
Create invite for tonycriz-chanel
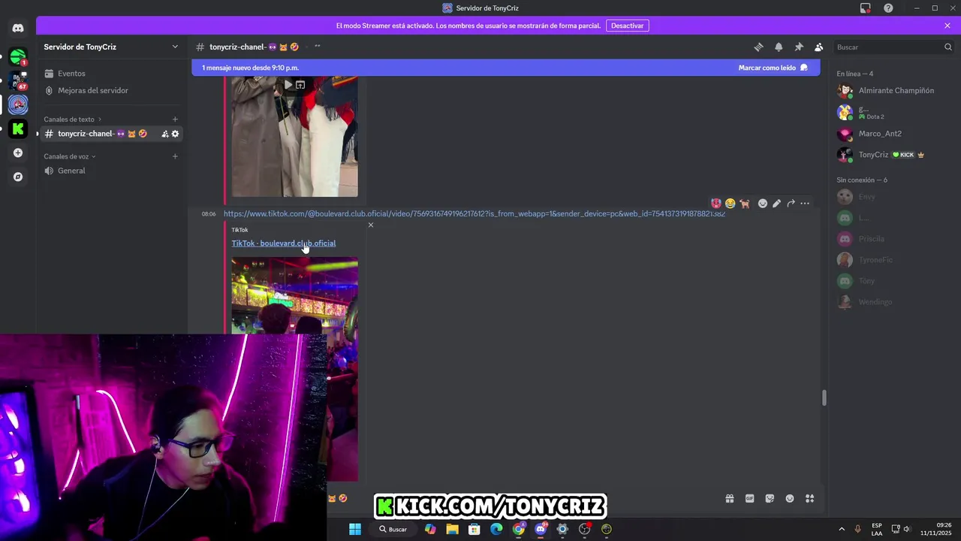point(165,134)
